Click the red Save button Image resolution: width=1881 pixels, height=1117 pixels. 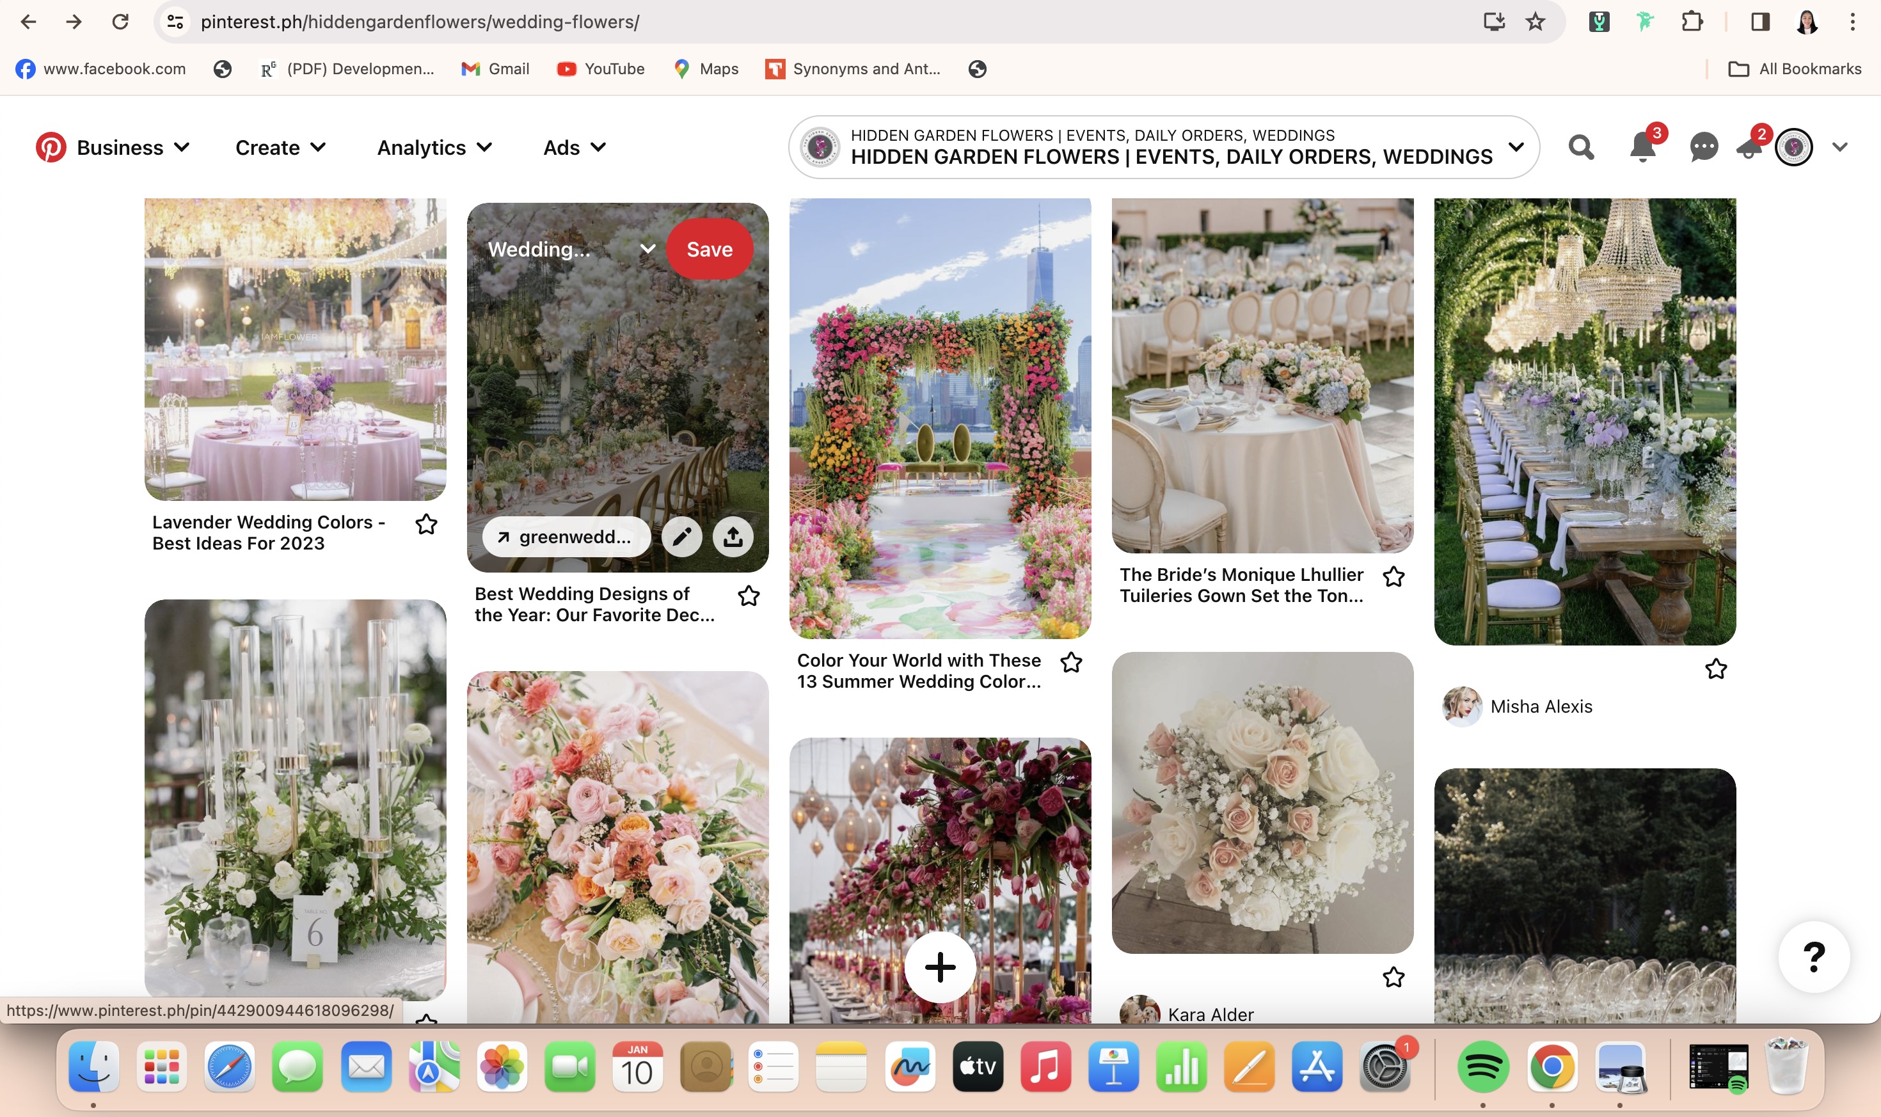click(709, 249)
